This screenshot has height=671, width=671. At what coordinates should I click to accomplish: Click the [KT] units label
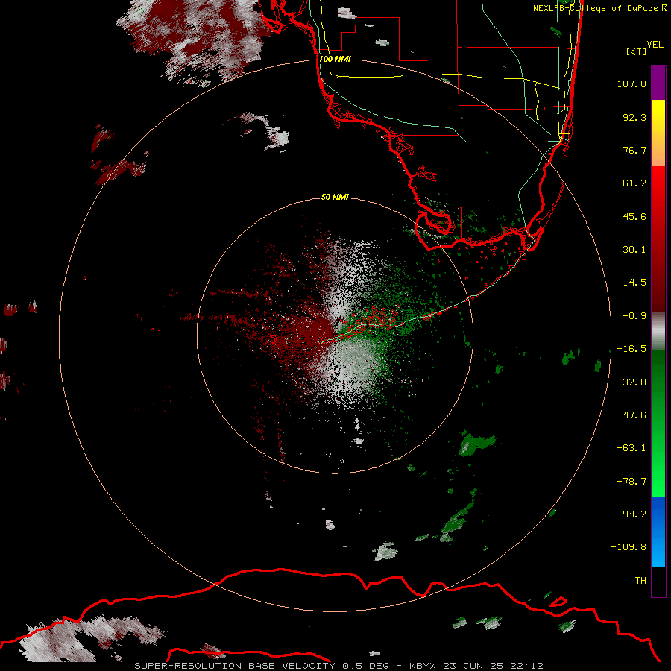[637, 51]
